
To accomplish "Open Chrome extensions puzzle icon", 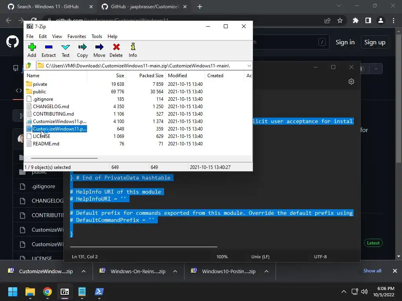I will point(355,20).
